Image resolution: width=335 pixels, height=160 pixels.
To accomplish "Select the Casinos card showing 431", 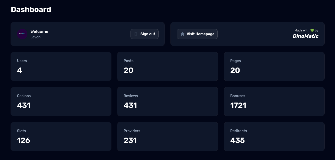I will pyautogui.click(x=61, y=102).
